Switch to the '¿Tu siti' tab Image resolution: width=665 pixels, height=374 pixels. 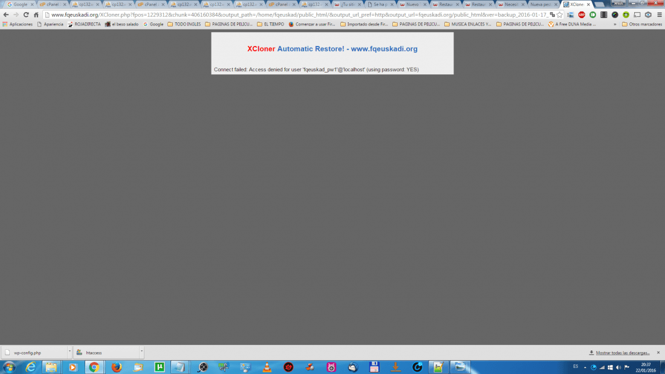tap(348, 4)
